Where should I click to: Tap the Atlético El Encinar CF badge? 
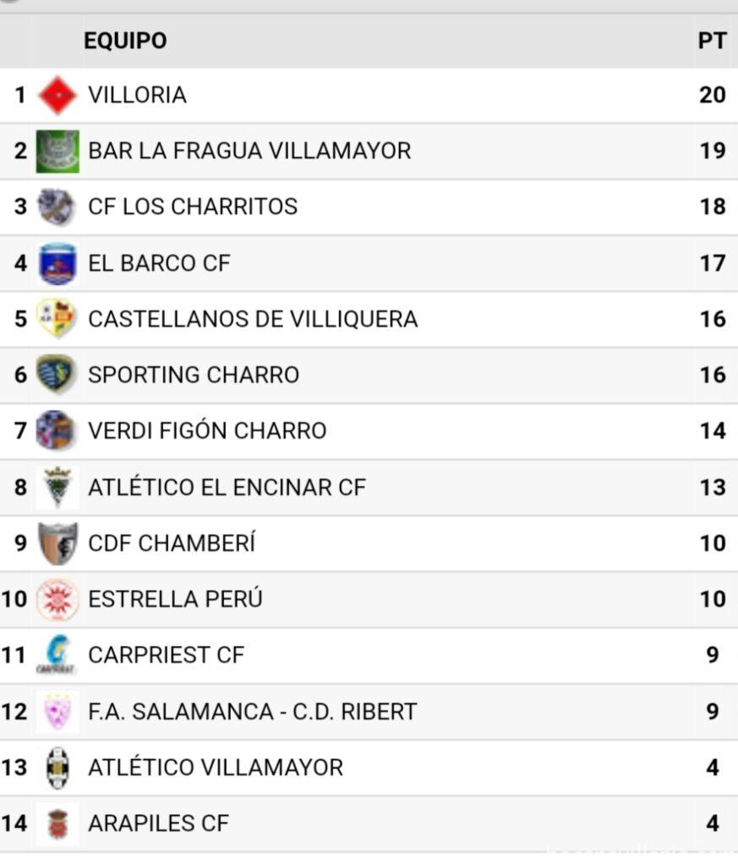[57, 487]
